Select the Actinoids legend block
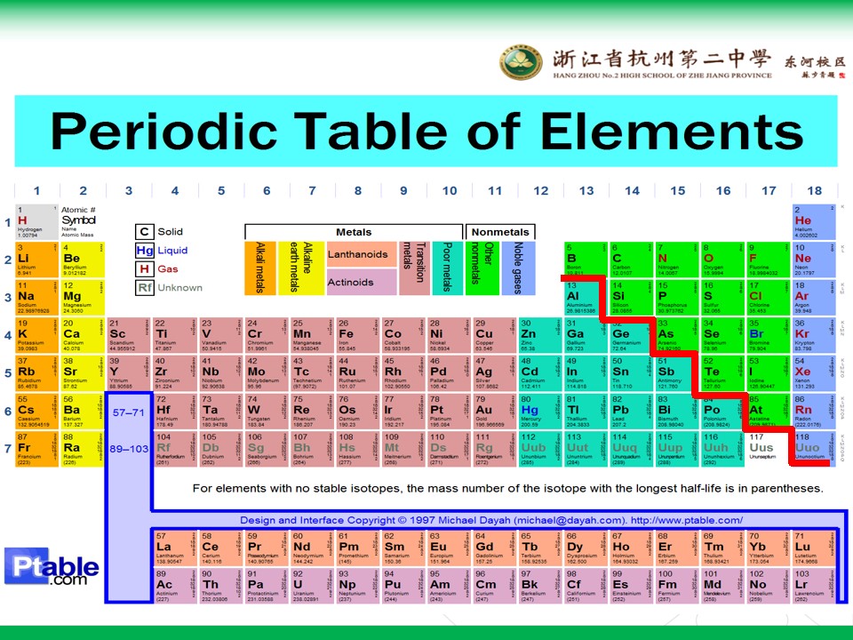The height and width of the screenshot is (640, 853). click(x=362, y=283)
